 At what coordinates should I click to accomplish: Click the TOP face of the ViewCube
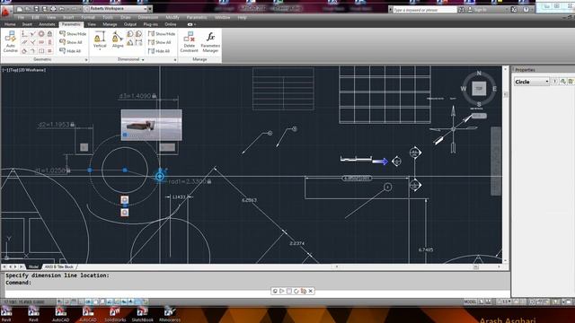pos(479,89)
